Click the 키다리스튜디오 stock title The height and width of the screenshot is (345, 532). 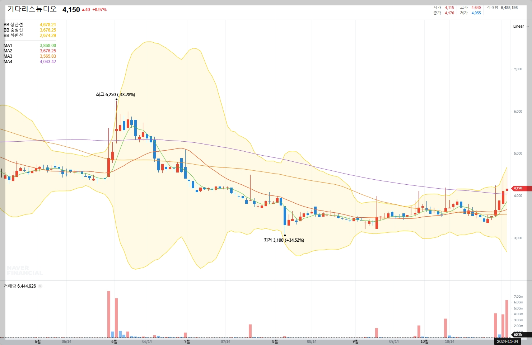(32, 9)
